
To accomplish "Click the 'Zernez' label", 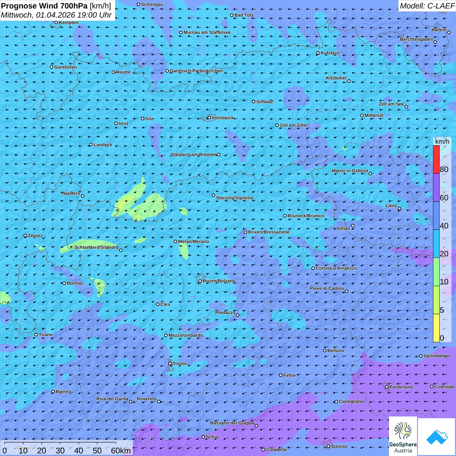I will click(35, 235).
